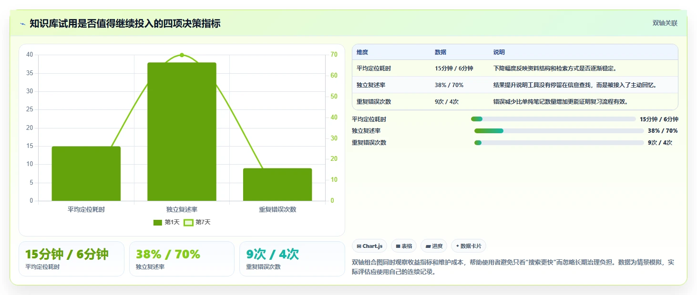
Task: Click the 平均定位耗时 bar in chart
Action: (86, 174)
